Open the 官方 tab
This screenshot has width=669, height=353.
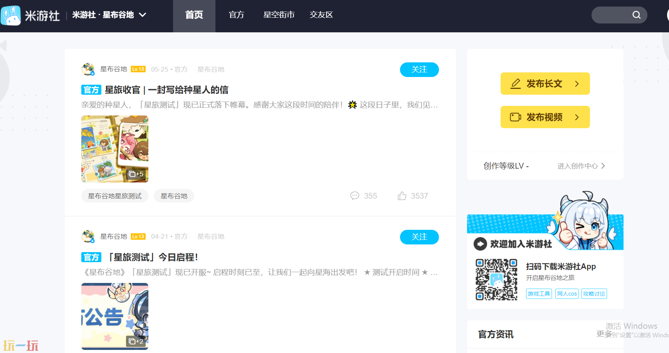[x=237, y=15]
